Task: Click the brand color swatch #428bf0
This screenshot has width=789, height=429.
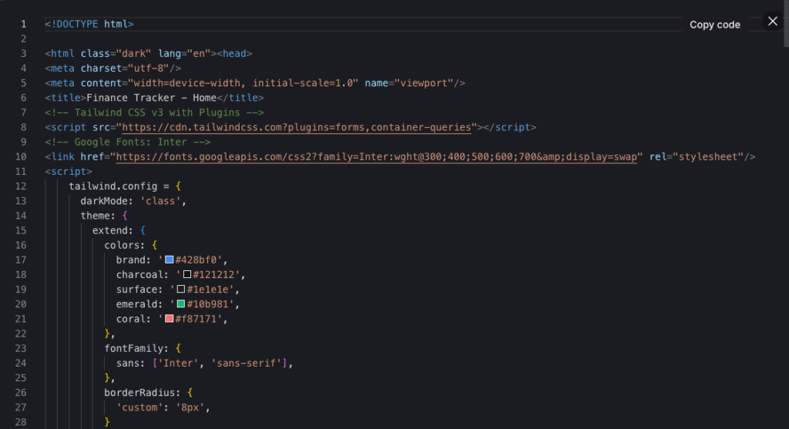Action: coord(170,260)
